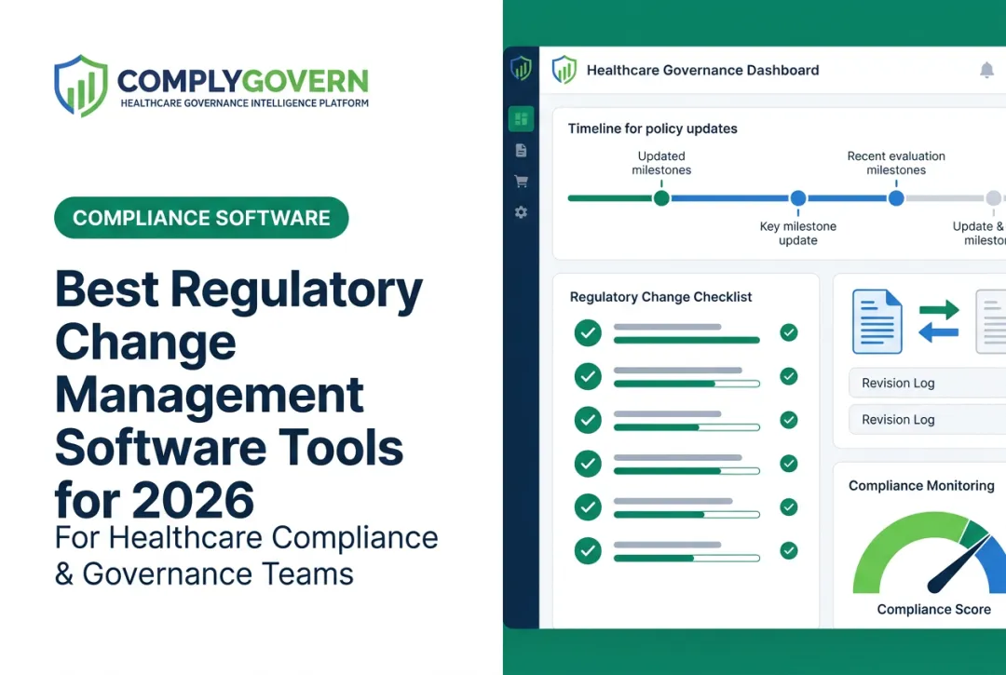Viewport: 1006px width, 675px height.
Task: Open the shopping cart icon in sidebar
Action: point(521,182)
